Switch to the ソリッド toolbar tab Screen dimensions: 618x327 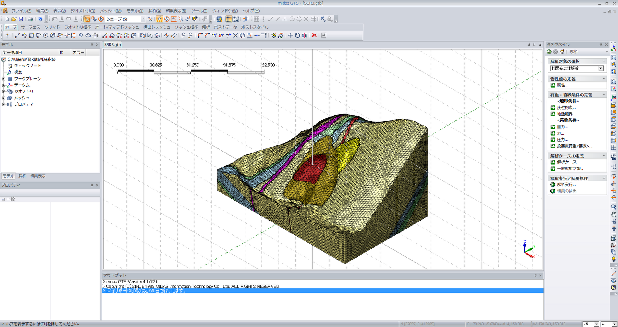(x=52, y=27)
